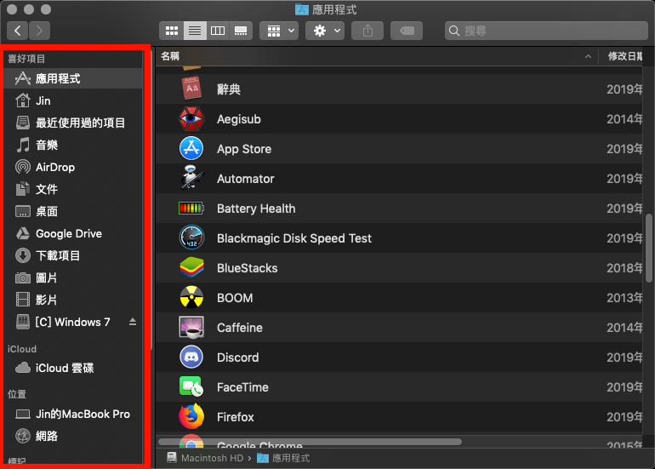Open 文件 in the sidebar
The image size is (655, 469).
[73, 189]
